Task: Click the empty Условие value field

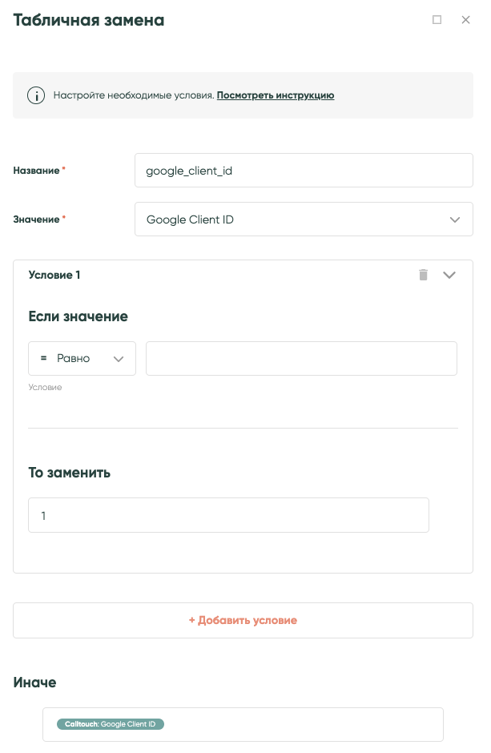Action: 301,358
